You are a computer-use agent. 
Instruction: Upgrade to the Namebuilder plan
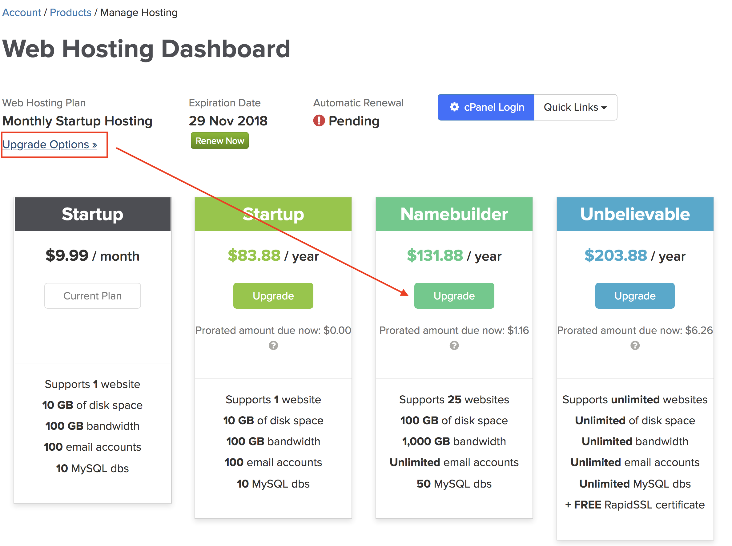pos(454,295)
